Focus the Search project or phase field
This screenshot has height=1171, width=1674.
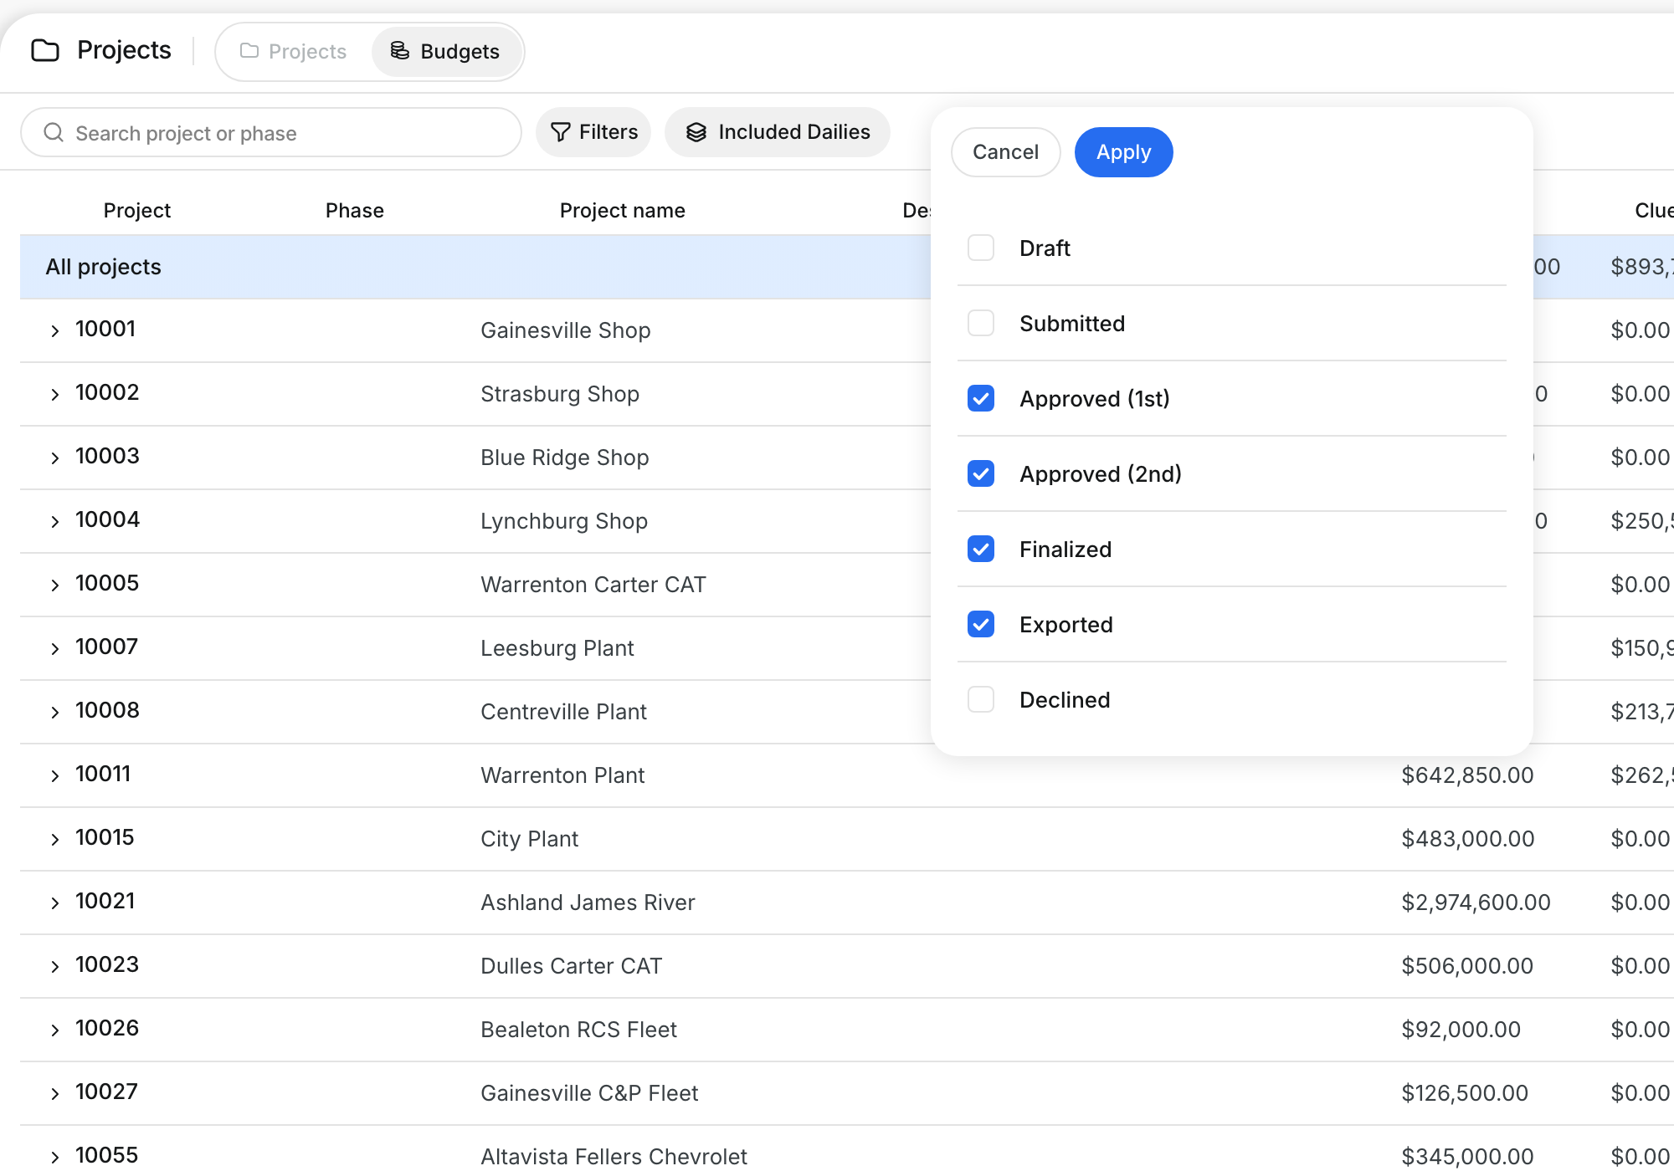pos(271,133)
